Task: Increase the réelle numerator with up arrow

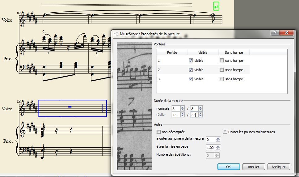Action: pos(183,113)
